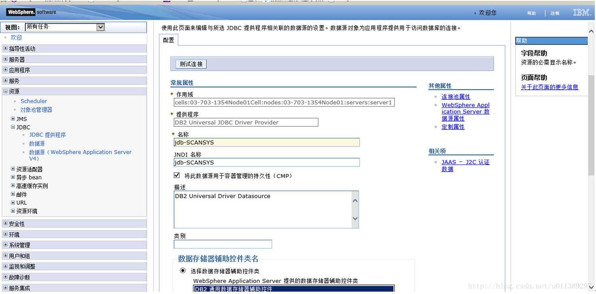Expand the 监视和调整 section
This screenshot has height=294, width=596.
(x=6, y=267)
